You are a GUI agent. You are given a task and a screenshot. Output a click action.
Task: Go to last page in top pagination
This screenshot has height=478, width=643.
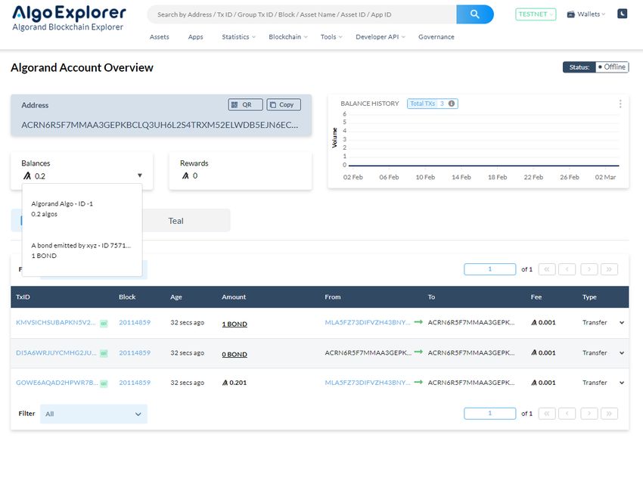coord(609,269)
